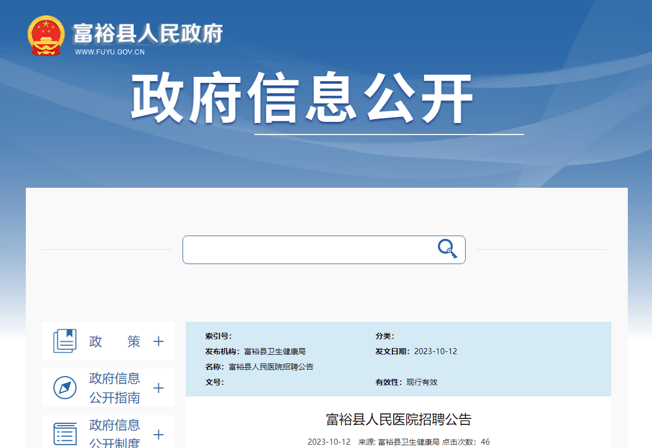Select 政府信息公开制度 in the sidebar
This screenshot has width=652, height=448.
115,434
